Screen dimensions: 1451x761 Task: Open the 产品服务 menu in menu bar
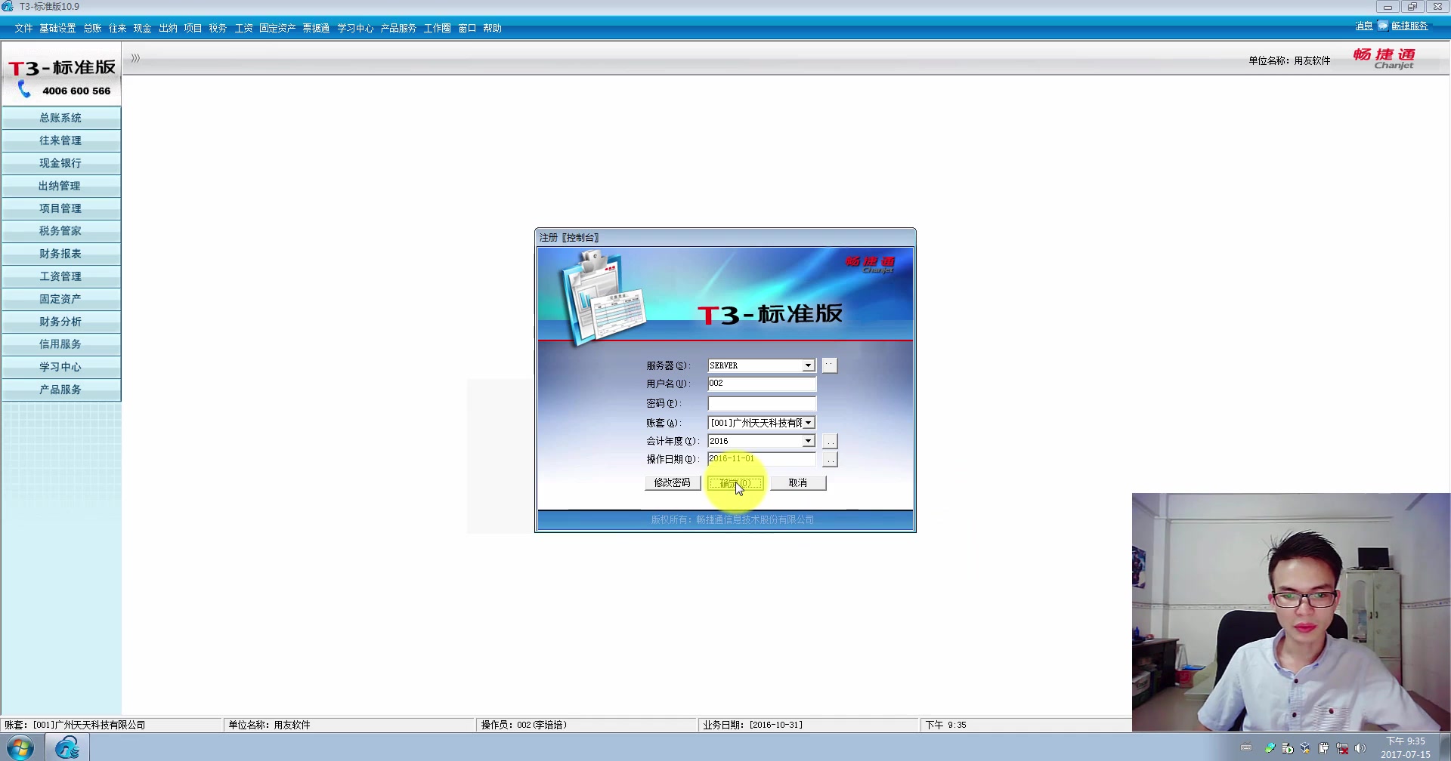tap(398, 28)
